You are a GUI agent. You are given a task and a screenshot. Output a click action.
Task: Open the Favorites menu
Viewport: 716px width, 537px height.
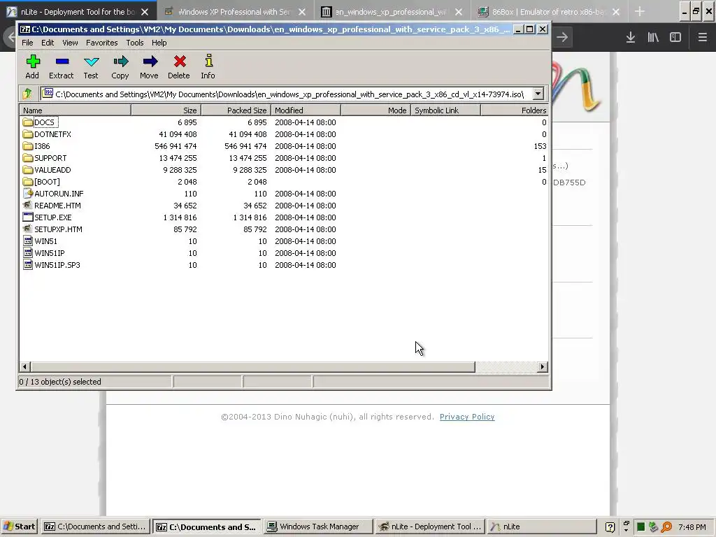click(102, 43)
